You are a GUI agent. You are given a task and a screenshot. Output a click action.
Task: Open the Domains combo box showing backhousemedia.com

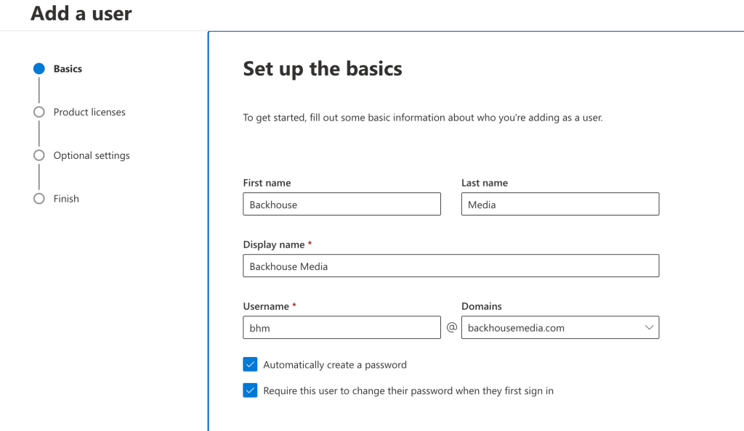click(552, 328)
